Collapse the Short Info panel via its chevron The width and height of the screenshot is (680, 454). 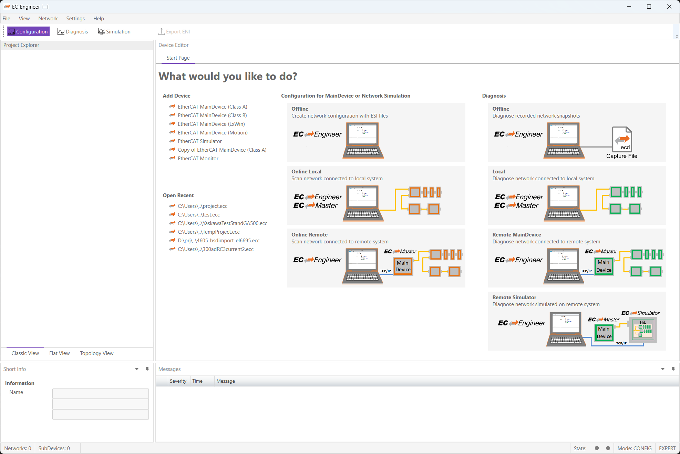136,369
